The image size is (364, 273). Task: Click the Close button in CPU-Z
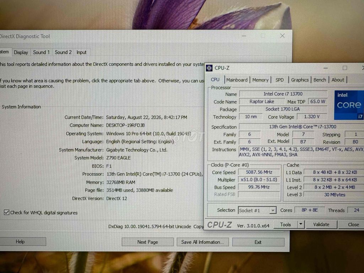pyautogui.click(x=352, y=225)
